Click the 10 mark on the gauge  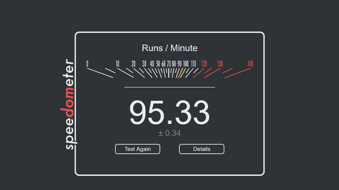[x=117, y=64]
